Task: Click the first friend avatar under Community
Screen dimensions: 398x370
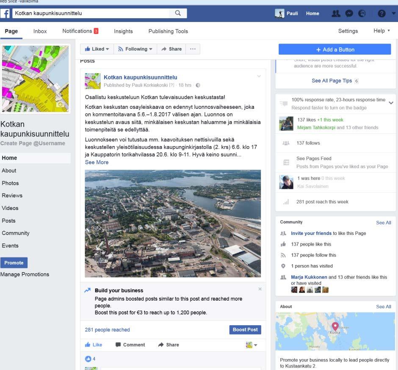Action: [294, 290]
